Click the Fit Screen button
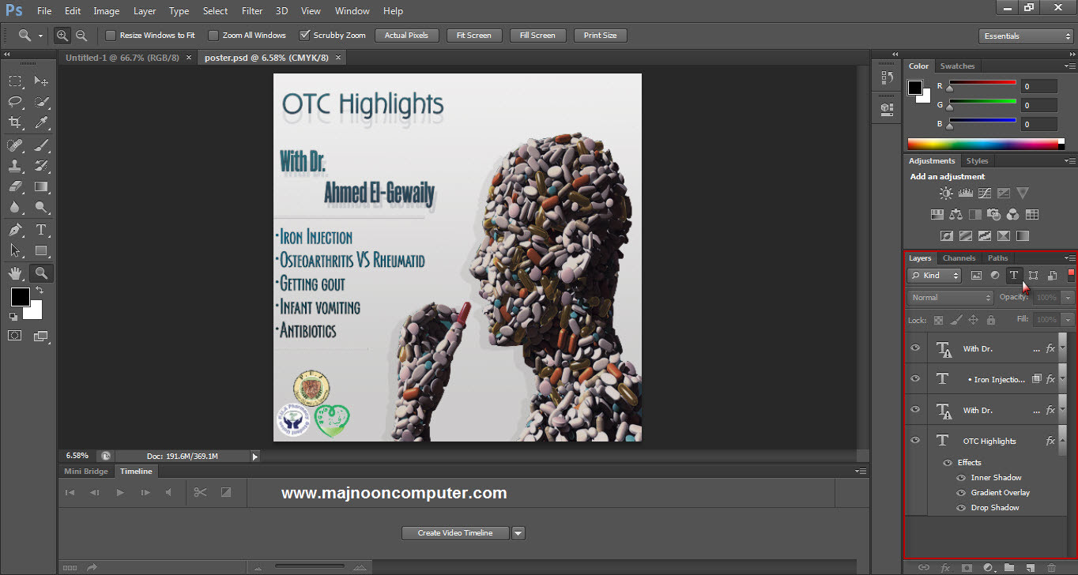The height and width of the screenshot is (575, 1078). [474, 36]
